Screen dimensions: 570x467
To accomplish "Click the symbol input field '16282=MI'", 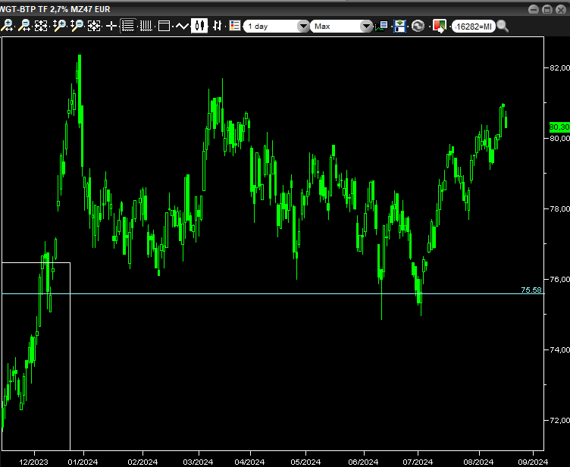I will click(473, 26).
